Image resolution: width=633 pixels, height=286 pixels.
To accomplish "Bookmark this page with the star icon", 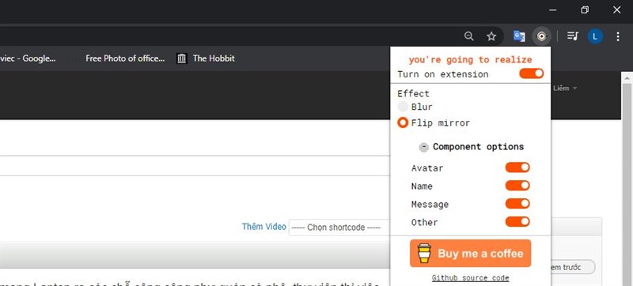I will [x=491, y=36].
